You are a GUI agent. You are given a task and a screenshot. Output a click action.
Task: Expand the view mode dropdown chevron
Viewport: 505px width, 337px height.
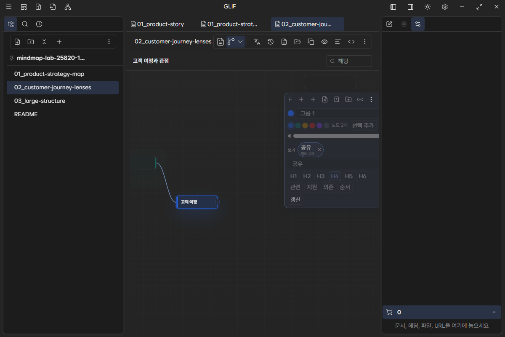coord(240,42)
